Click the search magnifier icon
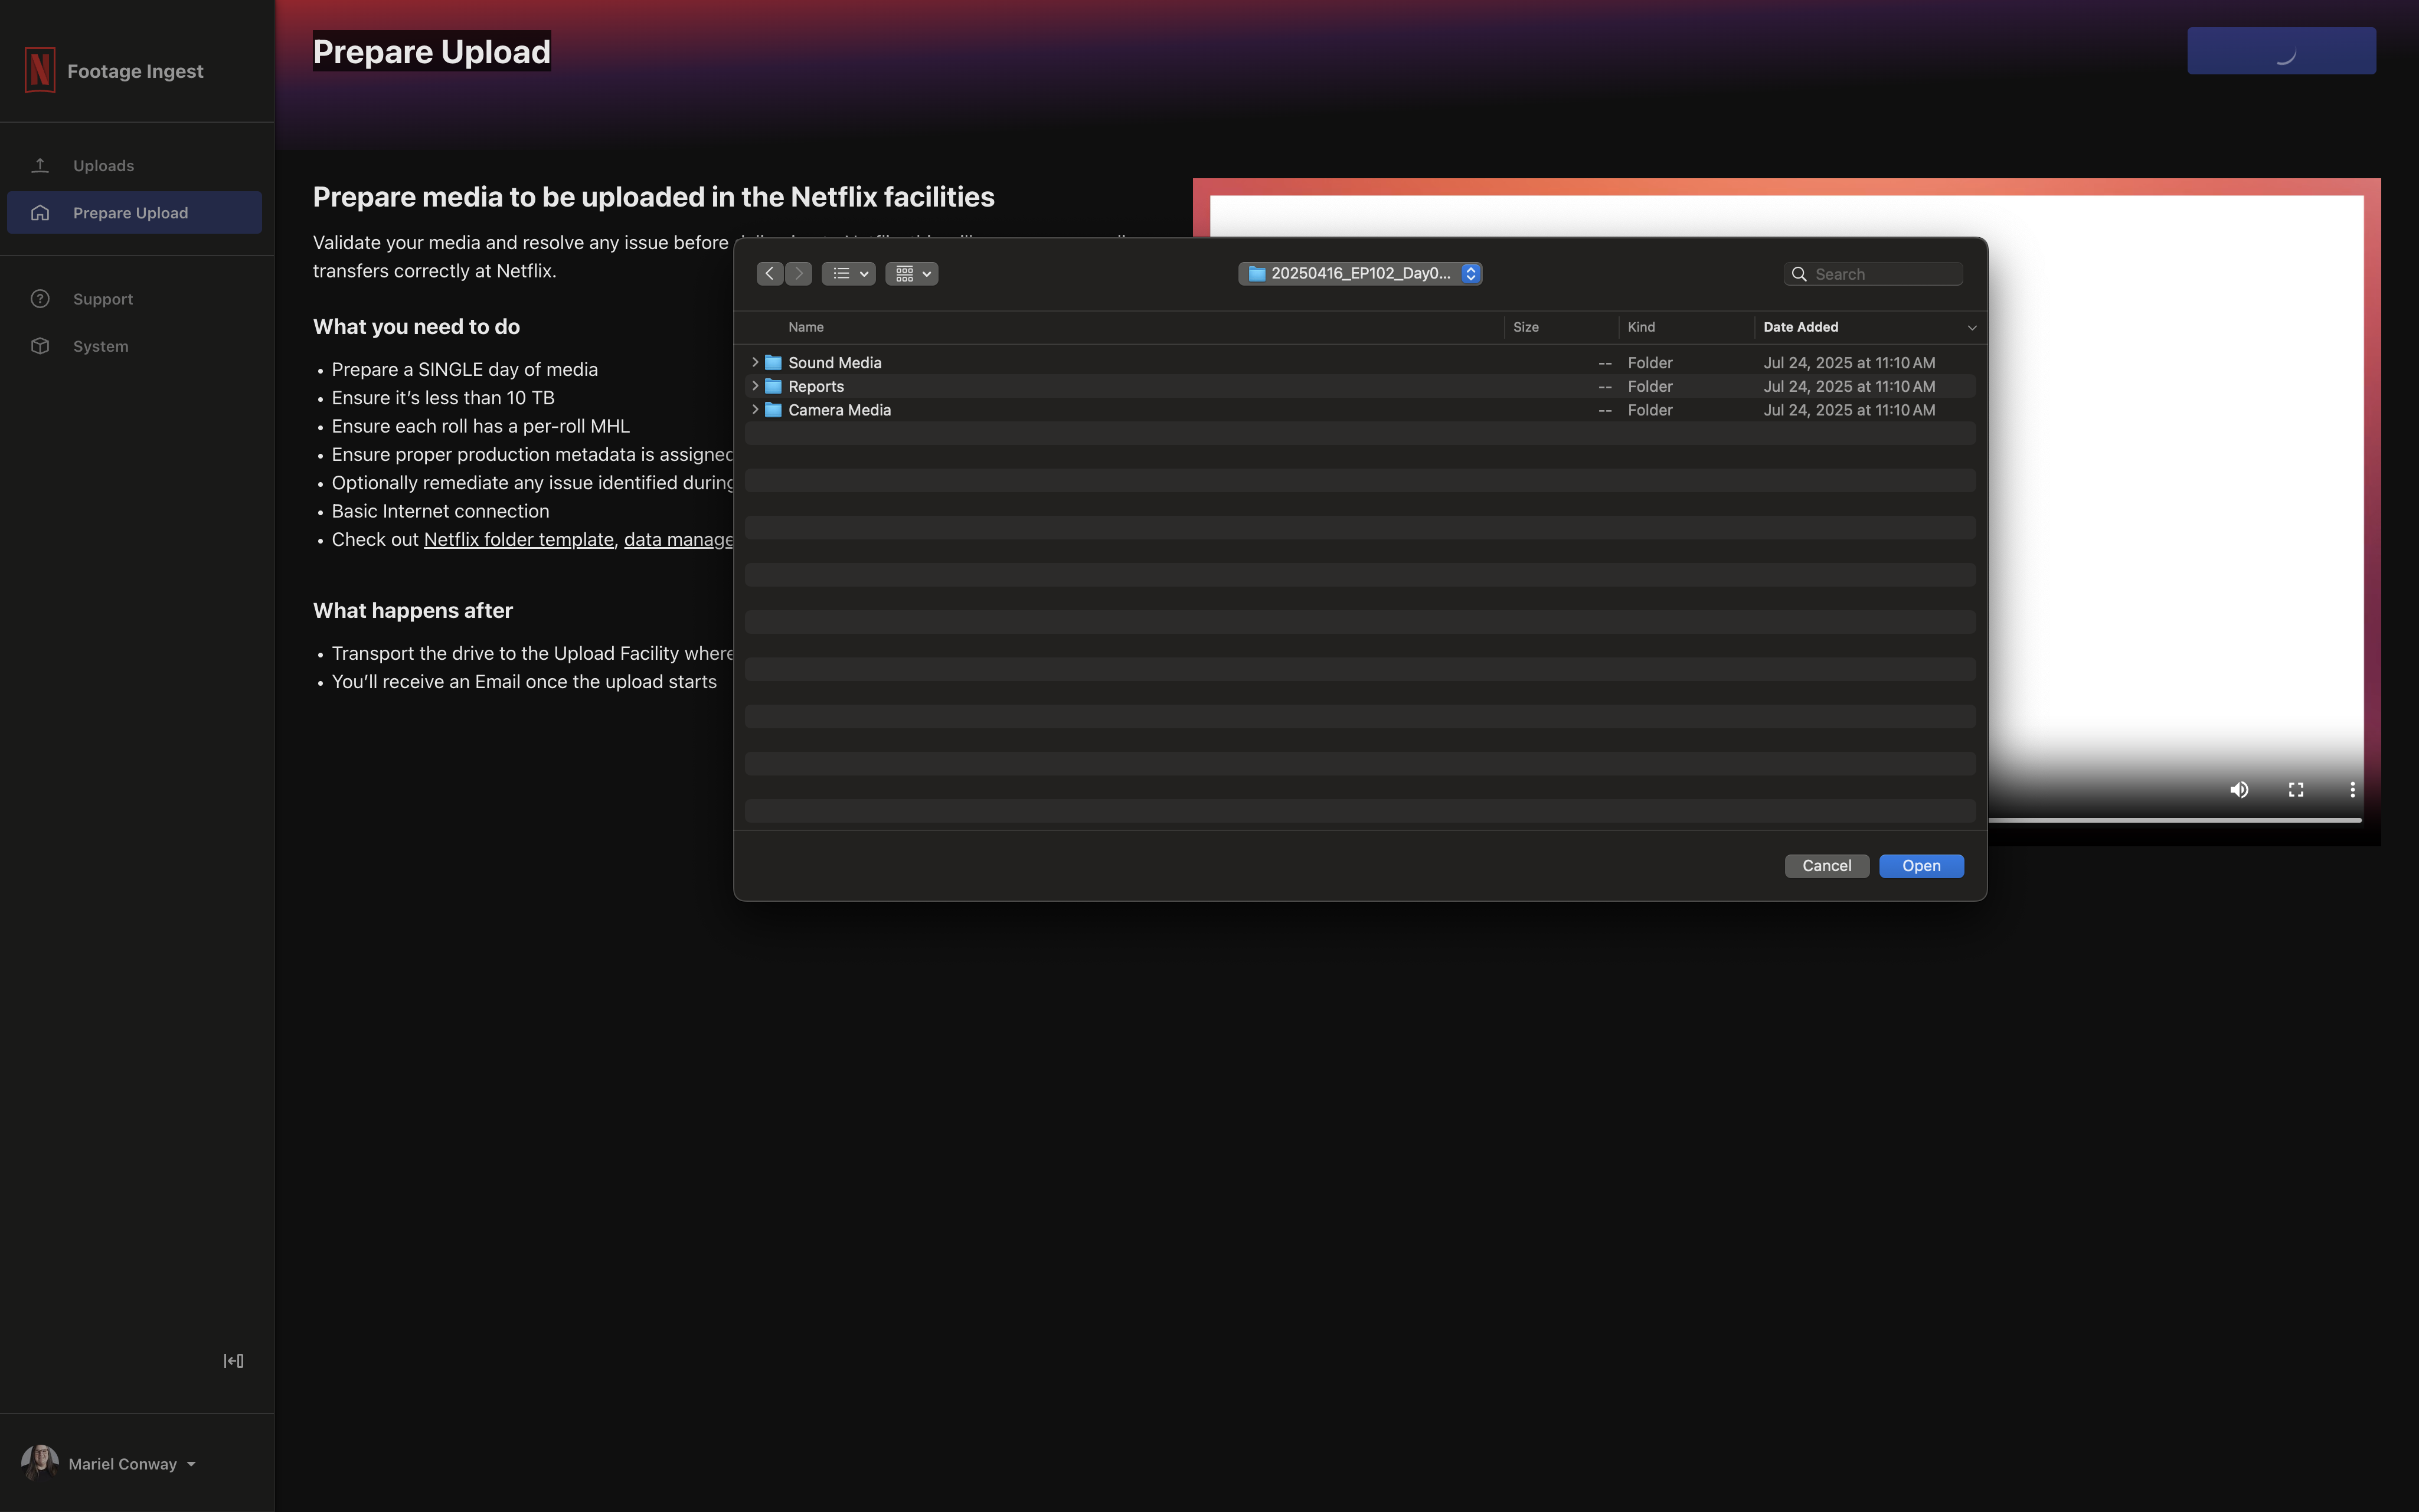The image size is (2419, 1512). click(1798, 274)
